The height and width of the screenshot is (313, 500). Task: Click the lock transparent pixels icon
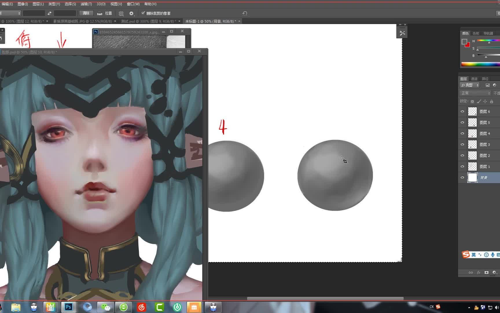(472, 102)
